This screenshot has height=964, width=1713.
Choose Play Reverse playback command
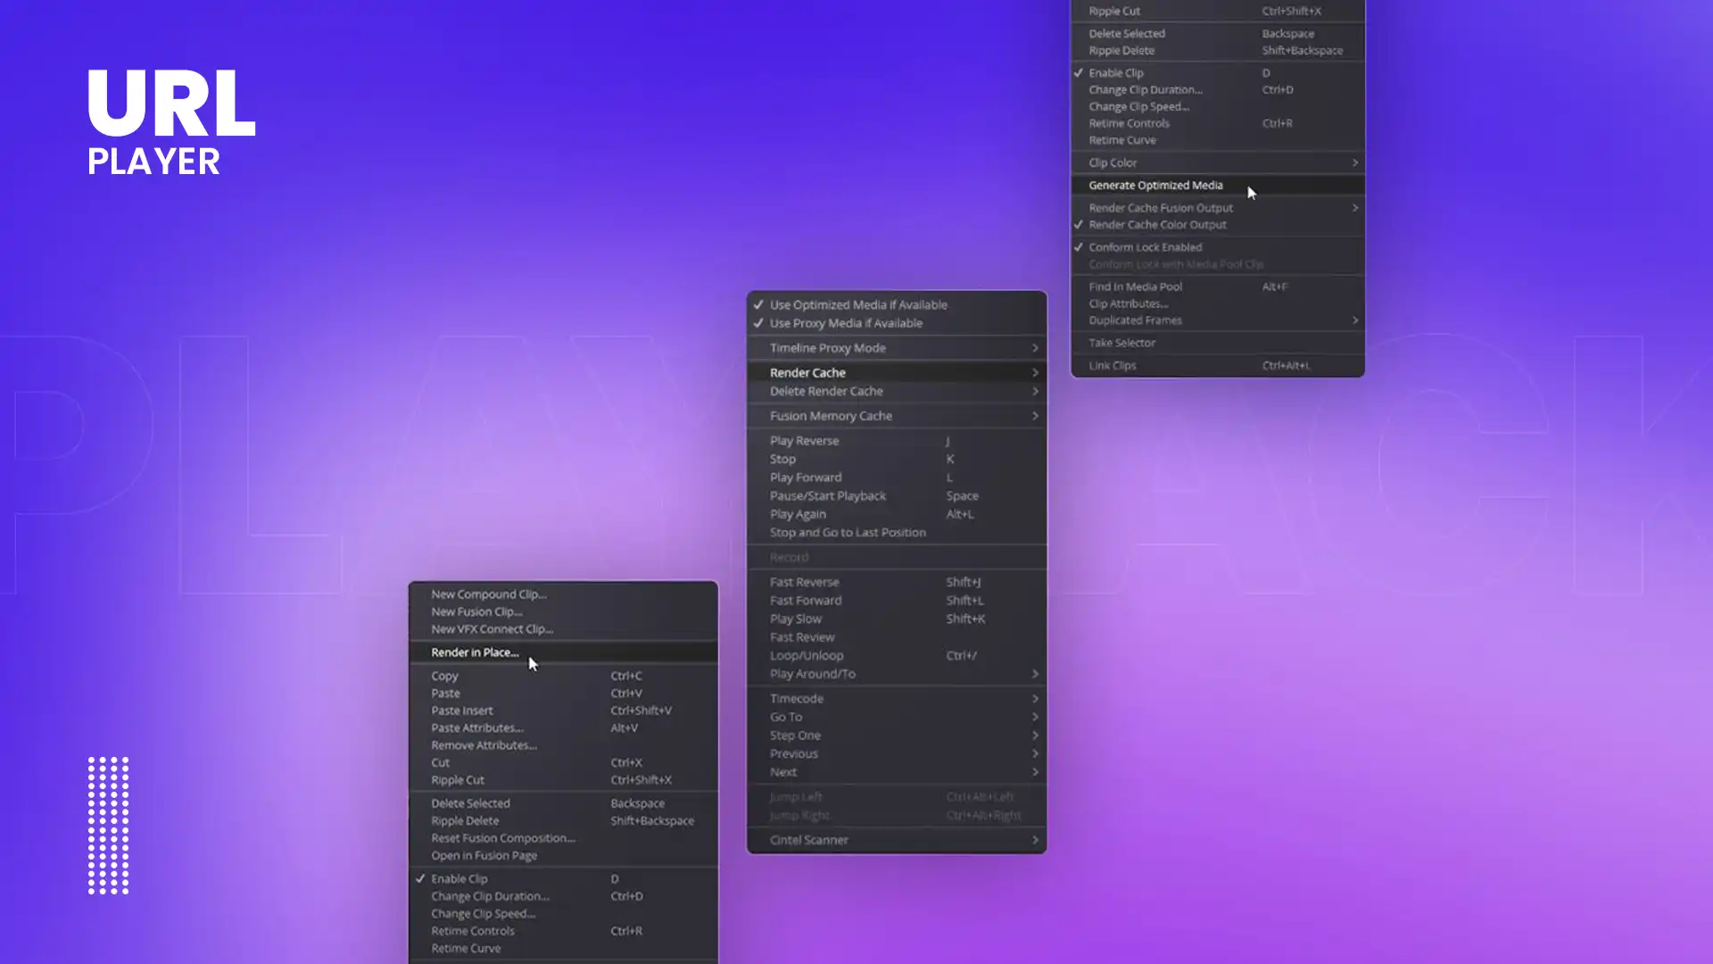tap(804, 440)
